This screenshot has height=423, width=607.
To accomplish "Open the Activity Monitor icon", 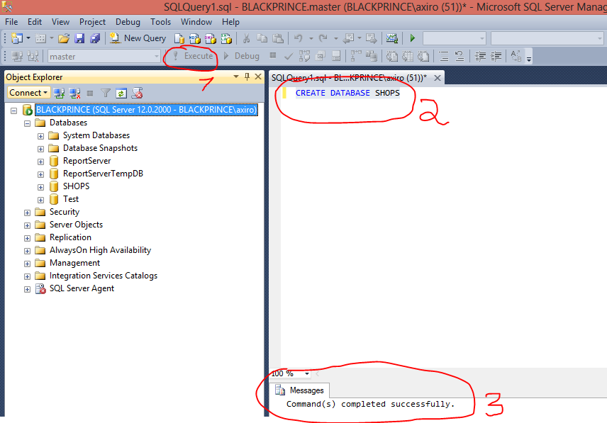I will pos(391,38).
